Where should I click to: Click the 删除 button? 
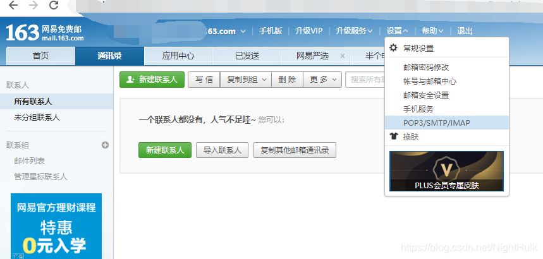click(287, 80)
